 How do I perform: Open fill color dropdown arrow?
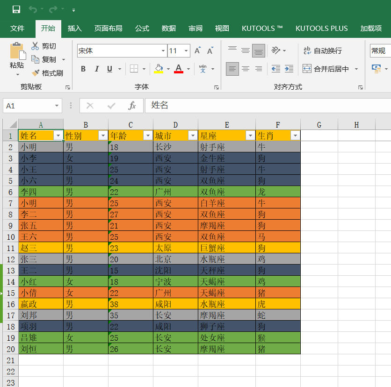tap(168, 69)
